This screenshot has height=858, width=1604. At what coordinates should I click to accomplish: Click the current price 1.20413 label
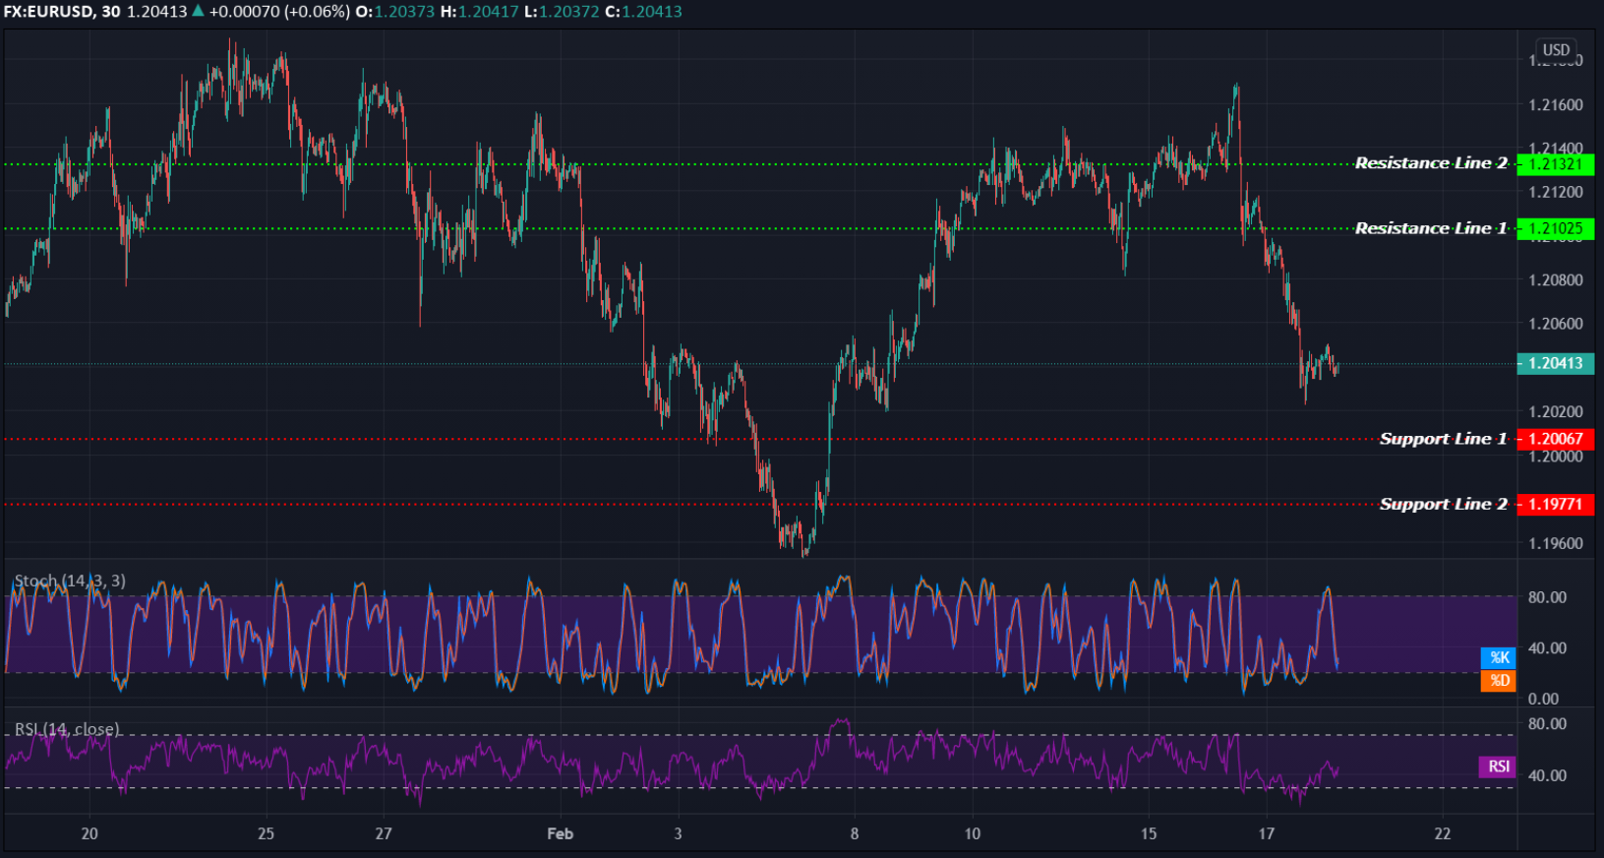click(x=1556, y=364)
